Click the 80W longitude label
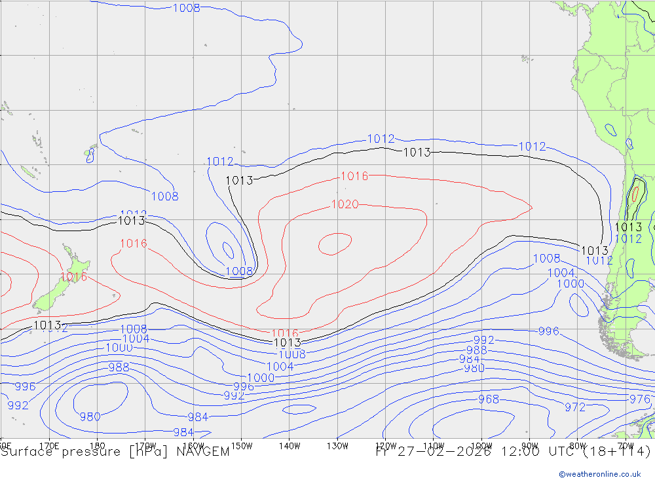 pos(578,446)
